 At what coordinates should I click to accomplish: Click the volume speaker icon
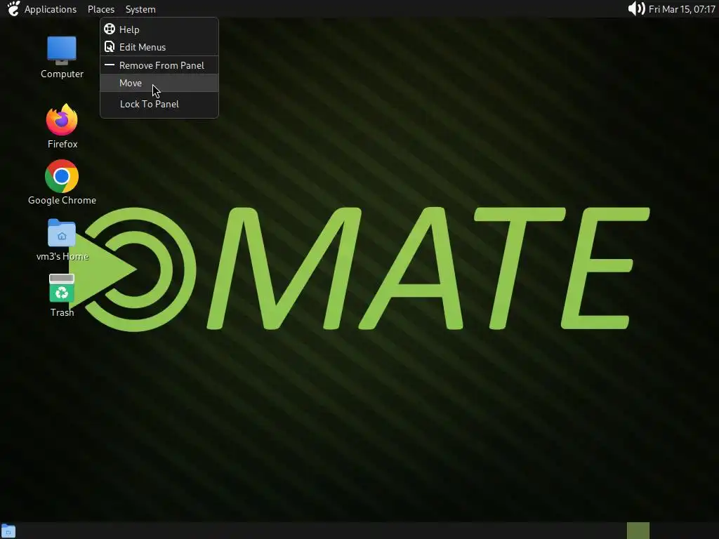pyautogui.click(x=636, y=8)
